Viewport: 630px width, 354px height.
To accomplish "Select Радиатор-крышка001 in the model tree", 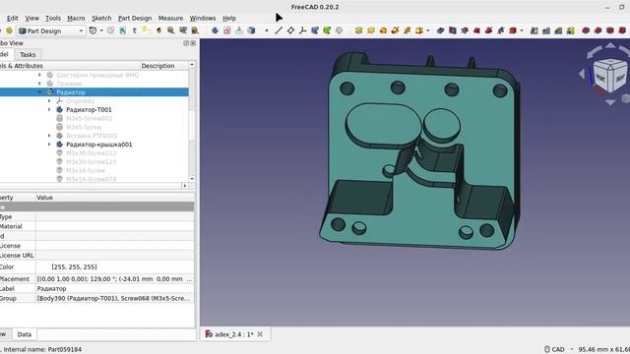I will click(x=98, y=145).
